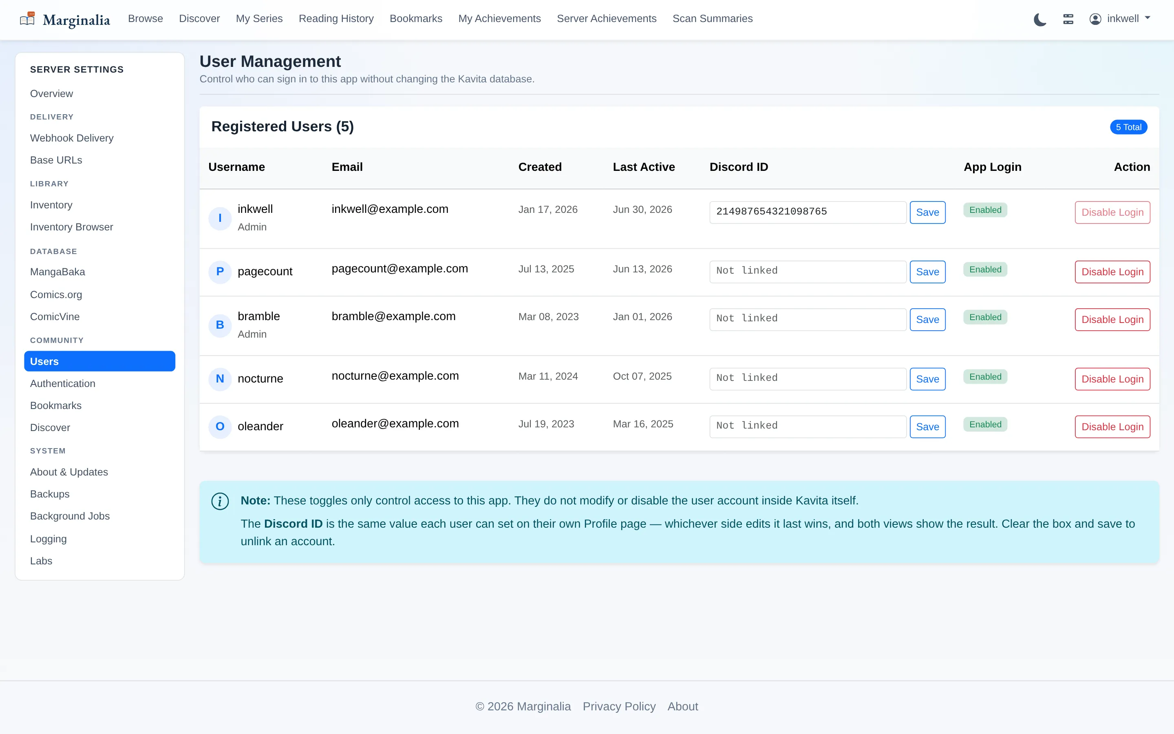Open Webhook Delivery settings
This screenshot has height=734, width=1174.
tap(99, 138)
